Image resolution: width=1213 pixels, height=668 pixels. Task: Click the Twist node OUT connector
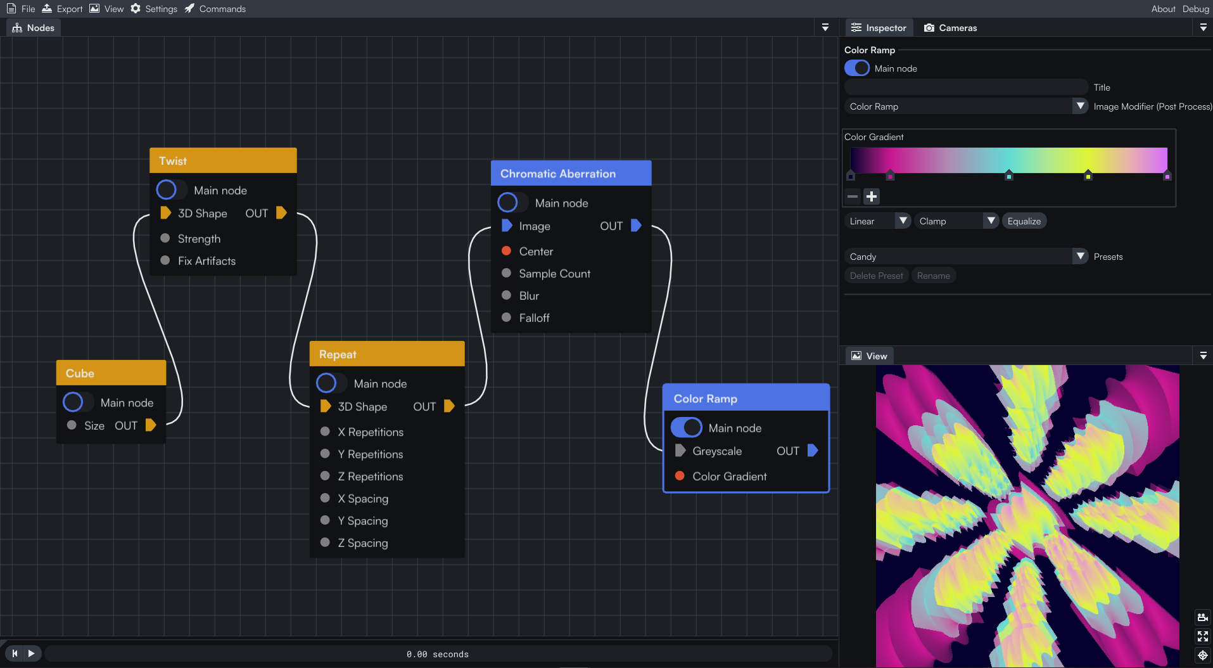pyautogui.click(x=282, y=213)
